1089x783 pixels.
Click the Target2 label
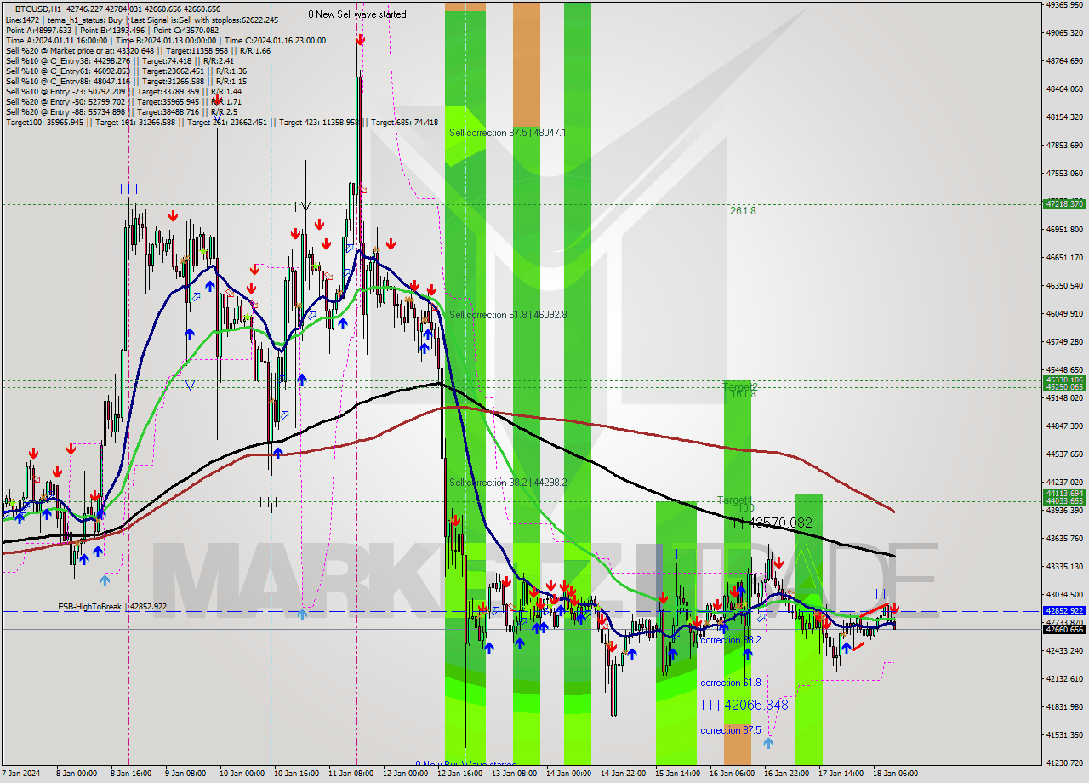click(739, 386)
